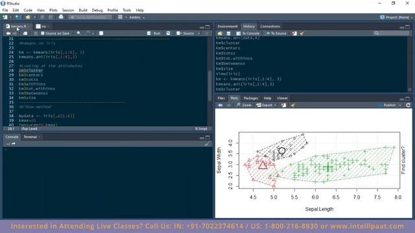Show the script in a new window
This screenshot has height=233, width=415.
click(25, 33)
